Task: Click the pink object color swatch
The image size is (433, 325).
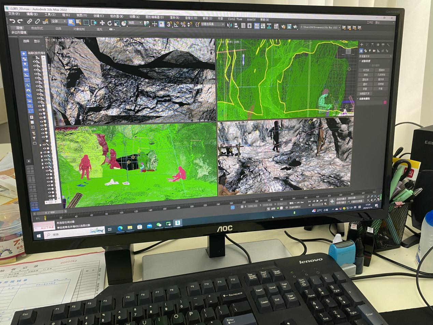Action: 385,102
